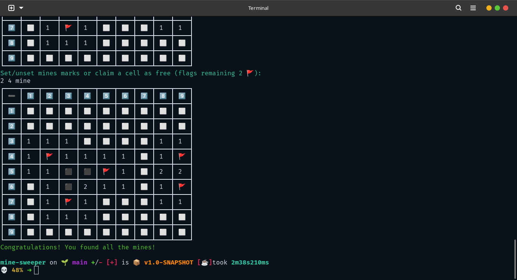Click the minus corner cell of the lower grid
Image resolution: width=517 pixels, height=280 pixels.
click(12, 96)
